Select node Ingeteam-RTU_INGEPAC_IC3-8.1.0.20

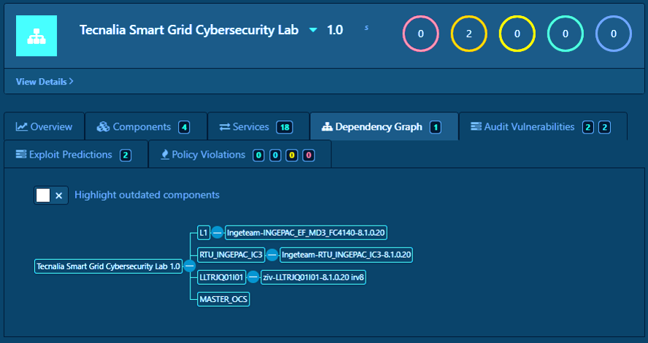point(347,255)
